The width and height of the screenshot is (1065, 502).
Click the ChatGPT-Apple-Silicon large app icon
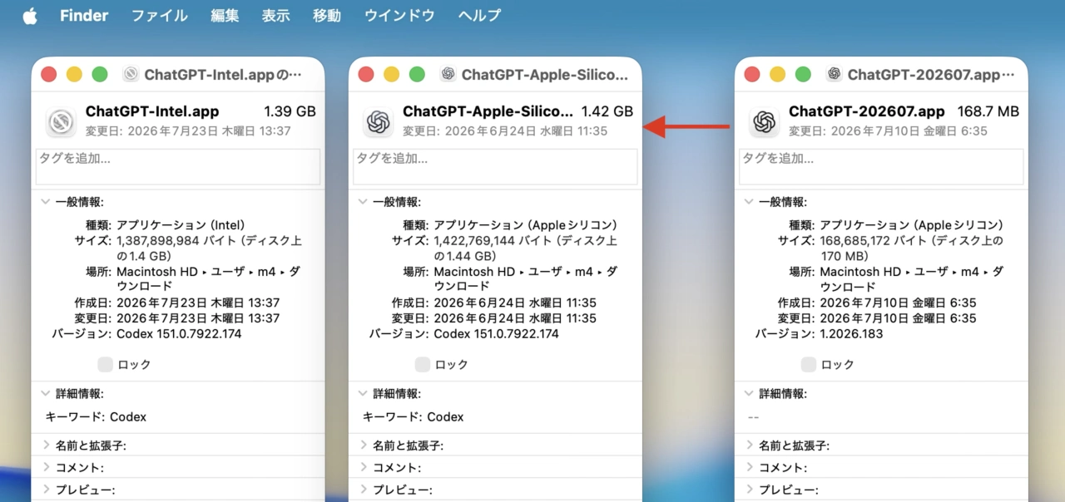click(x=378, y=122)
